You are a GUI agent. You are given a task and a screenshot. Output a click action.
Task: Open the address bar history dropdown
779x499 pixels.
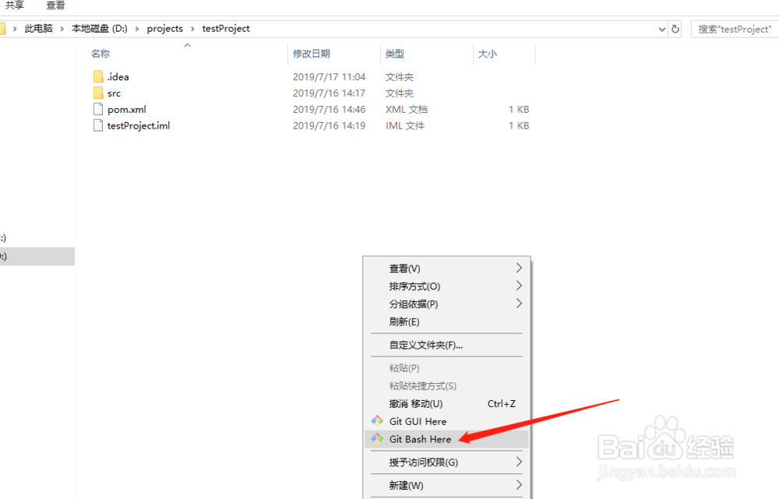point(661,30)
